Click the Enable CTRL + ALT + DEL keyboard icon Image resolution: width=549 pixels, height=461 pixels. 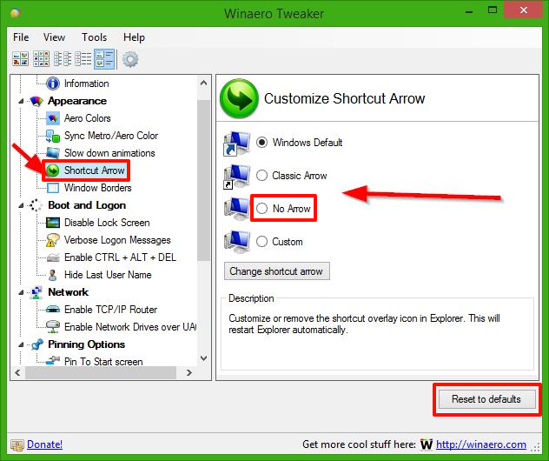coord(53,257)
